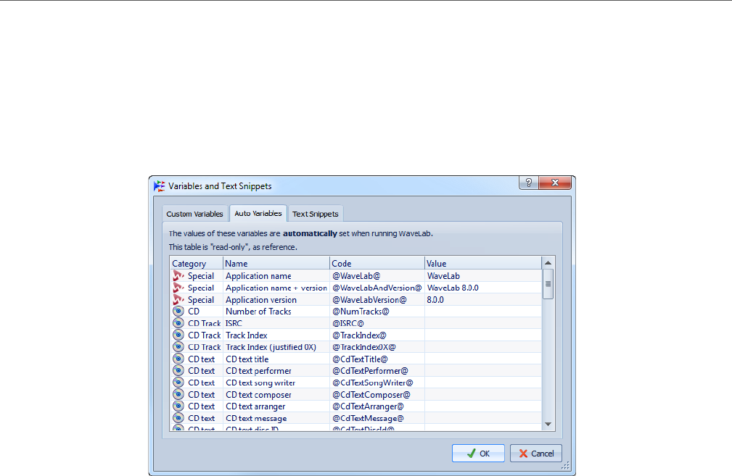Click the CD icon in the ISRC row
The height and width of the screenshot is (476, 732).
tap(178, 323)
